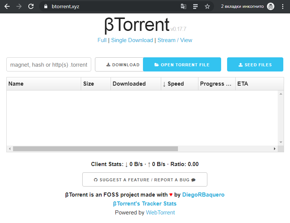The height and width of the screenshot is (223, 290).
Task: Reload the btorrent.xyz page
Action: pyautogui.click(x=31, y=6)
